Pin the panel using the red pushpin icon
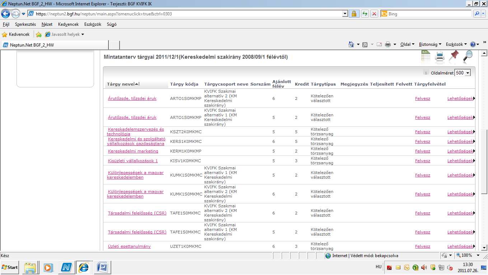This screenshot has height=275, width=488. [454, 56]
